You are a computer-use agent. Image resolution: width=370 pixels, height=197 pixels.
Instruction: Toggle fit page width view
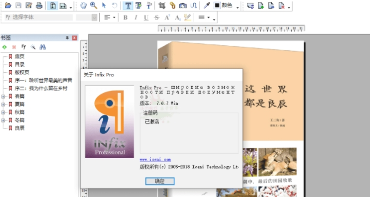pyautogui.click(x=63, y=6)
